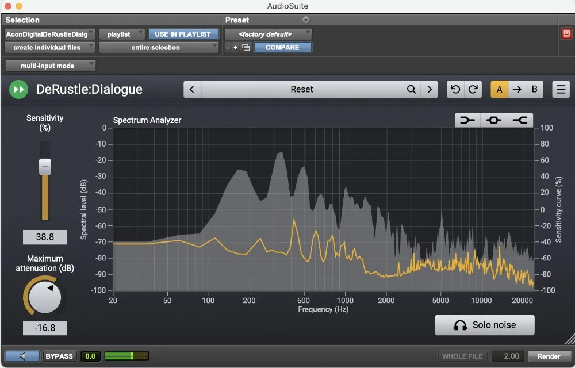Viewport: 575px width, 368px height.
Task: Click the preset plus button
Action: (235, 48)
